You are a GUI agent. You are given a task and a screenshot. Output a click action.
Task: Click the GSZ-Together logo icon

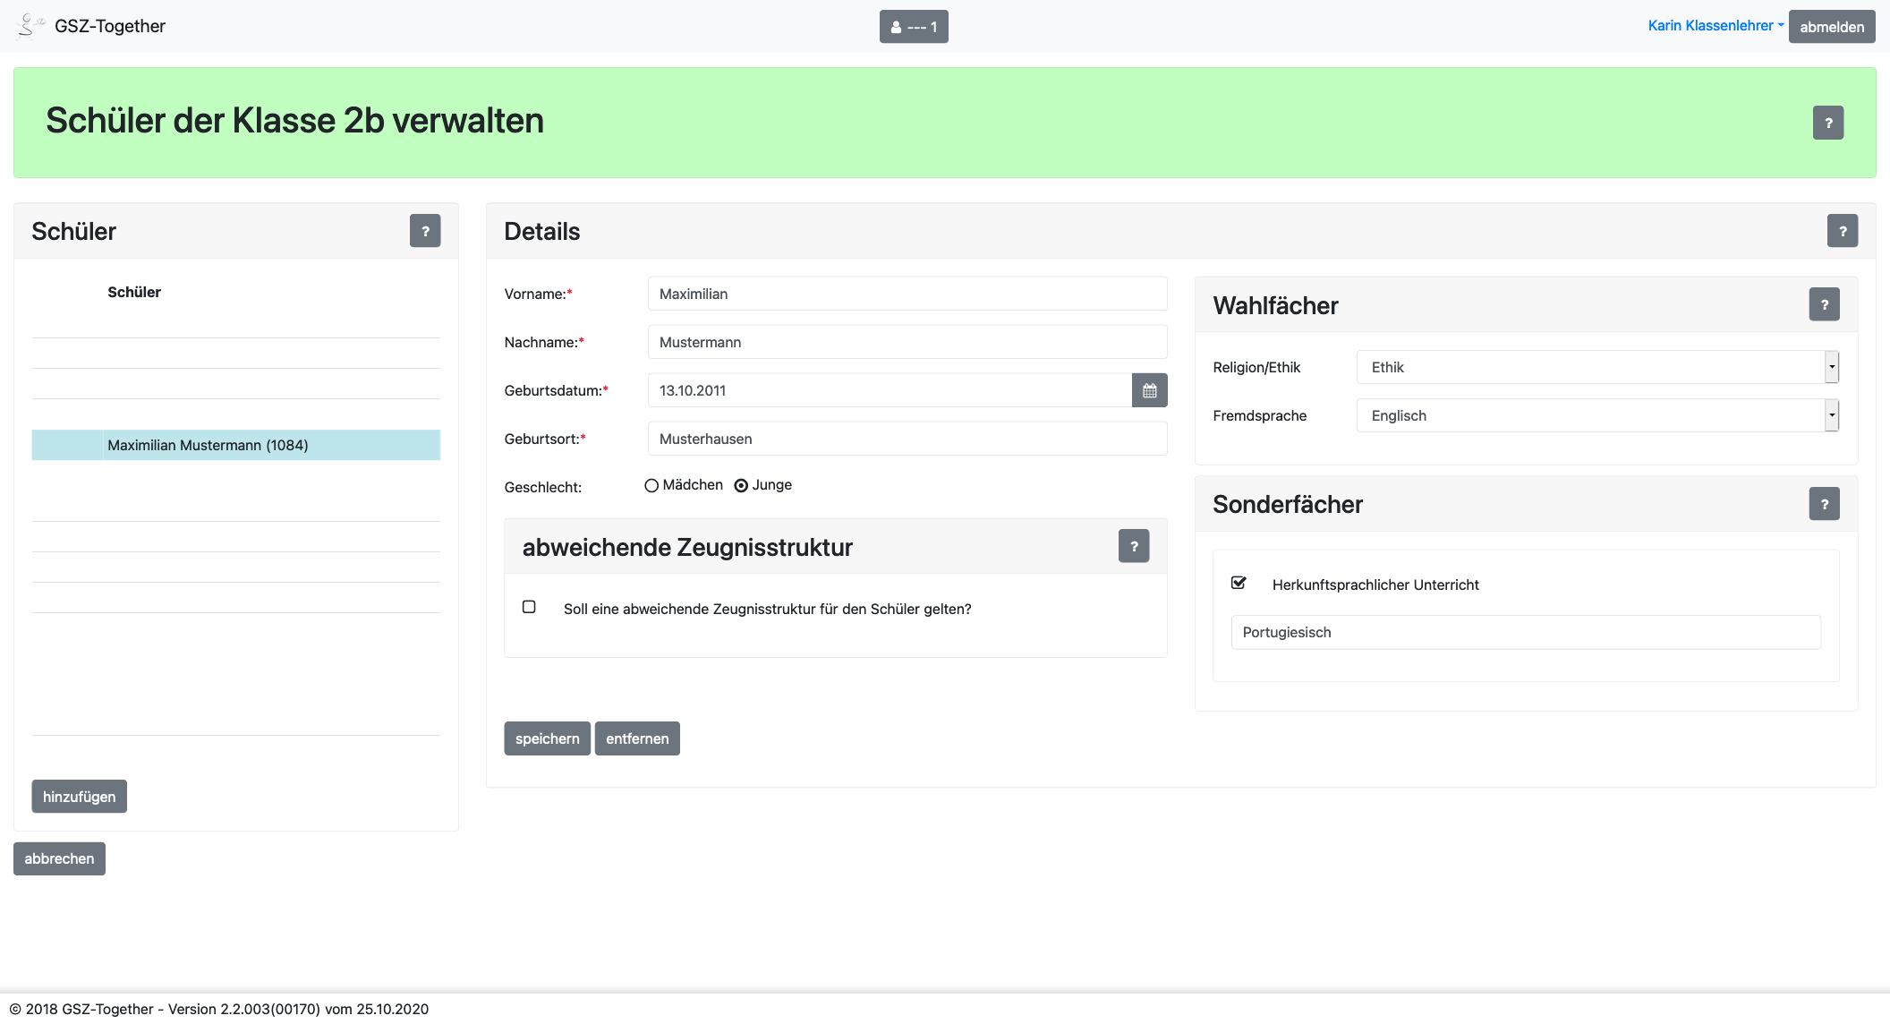[29, 26]
